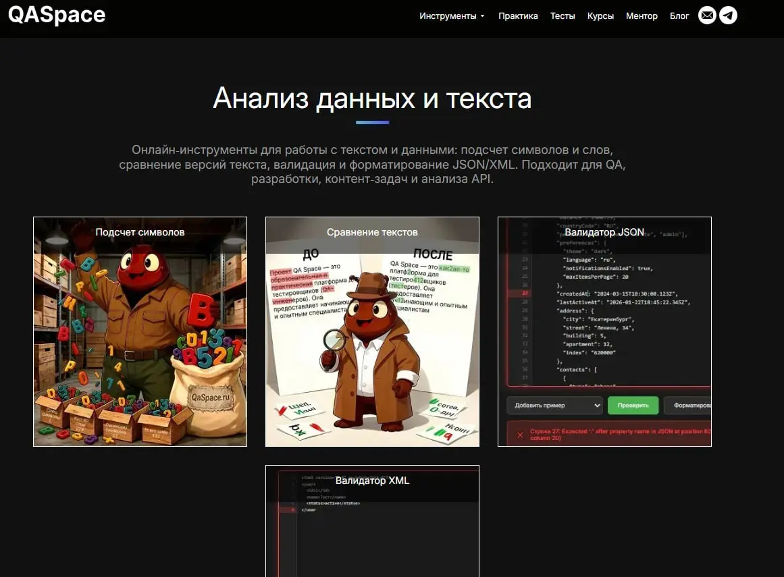
Task: Open the Курсы menu item
Action: click(x=600, y=16)
